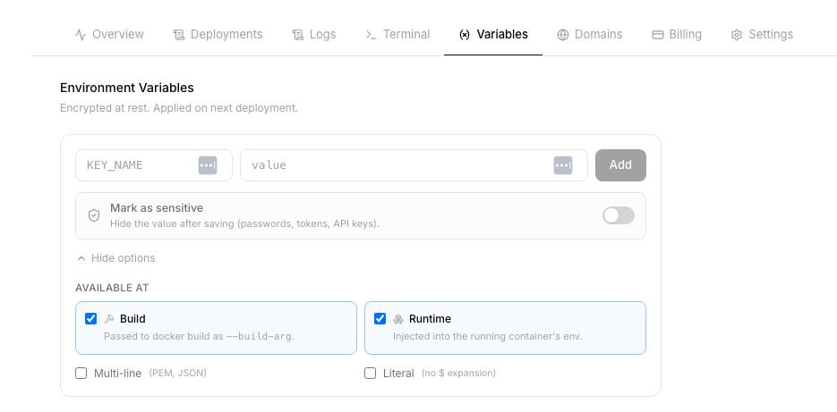Click the shield icon beside Mark as sensitive
The width and height of the screenshot is (837, 412).
[x=94, y=216]
